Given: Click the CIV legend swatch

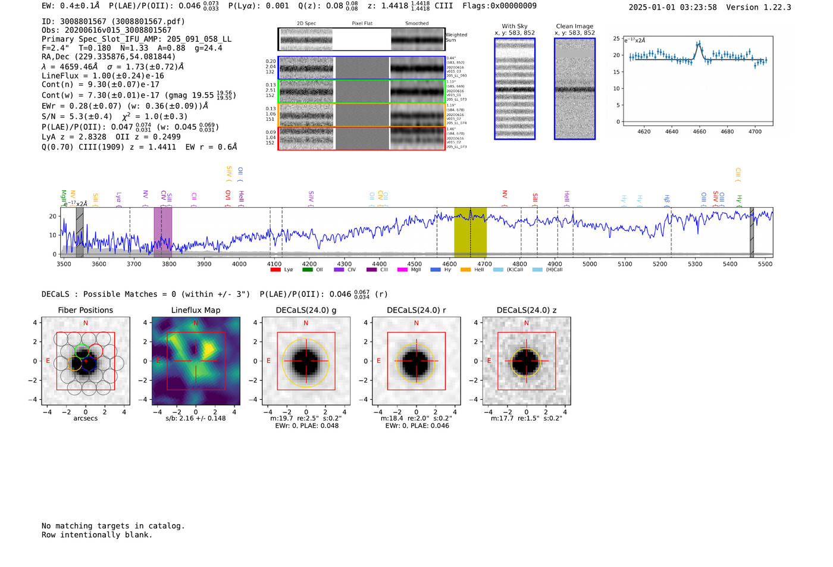Looking at the screenshot, I should tap(339, 270).
